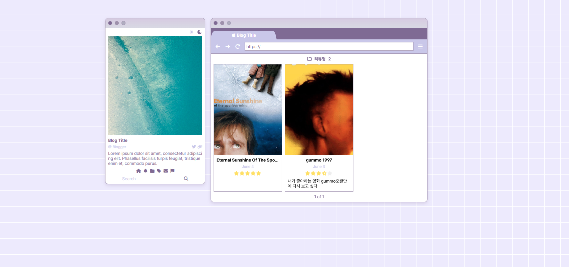Click the https:// address bar
Screen dimensions: 569x267
click(329, 46)
